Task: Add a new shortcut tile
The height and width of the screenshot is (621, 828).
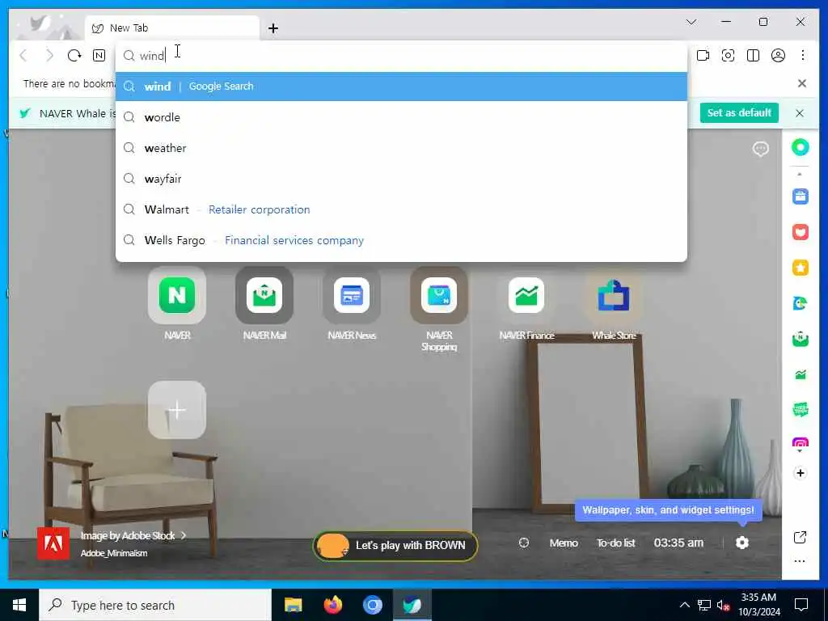Action: coord(177,410)
